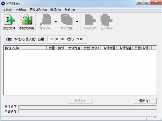Open the 选项(O) menu
This screenshot has height=121, width=162.
coord(56,10)
